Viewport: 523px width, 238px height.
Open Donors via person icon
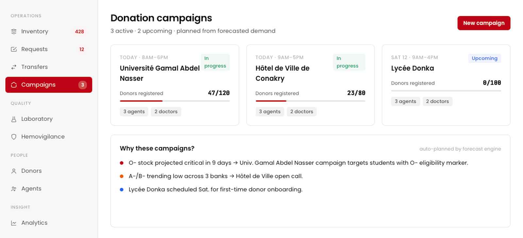tap(14, 171)
